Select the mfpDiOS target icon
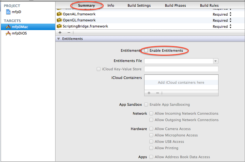The image size is (245, 162). [x=8, y=33]
